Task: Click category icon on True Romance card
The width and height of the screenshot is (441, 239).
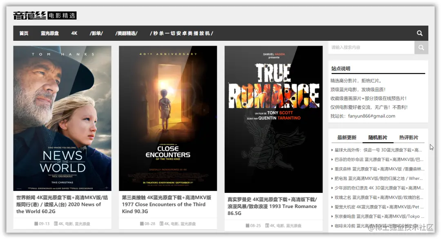Action: [x=267, y=226]
